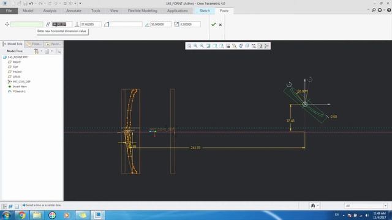The height and width of the screenshot is (220, 392).
Task: Click the Model Tree show columns icon
Action: pos(47,51)
